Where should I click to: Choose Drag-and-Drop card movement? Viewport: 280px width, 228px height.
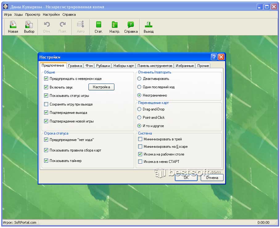139,109
